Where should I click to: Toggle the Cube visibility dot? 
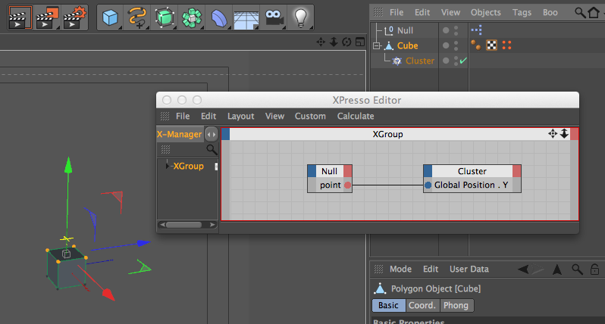point(446,45)
